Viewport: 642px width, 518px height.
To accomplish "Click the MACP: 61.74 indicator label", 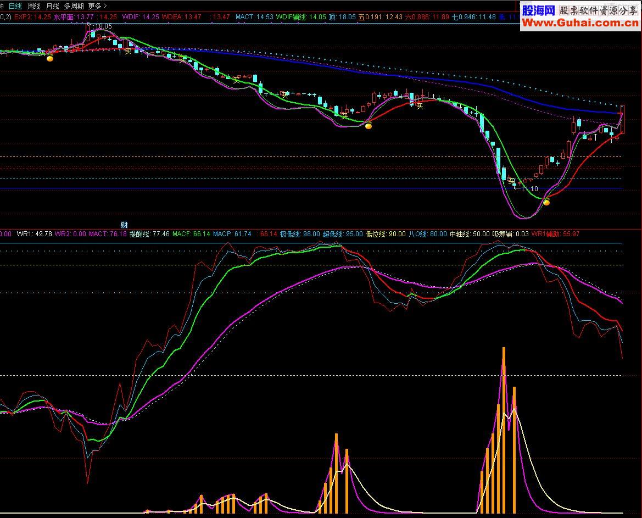I will click(232, 234).
